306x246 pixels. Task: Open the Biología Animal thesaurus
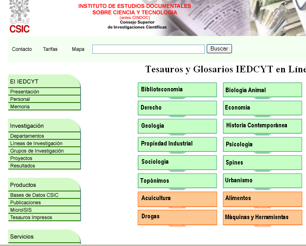263,90
